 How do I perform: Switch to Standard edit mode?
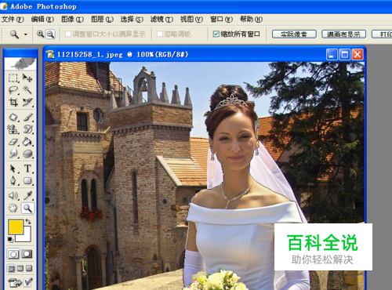[13, 254]
